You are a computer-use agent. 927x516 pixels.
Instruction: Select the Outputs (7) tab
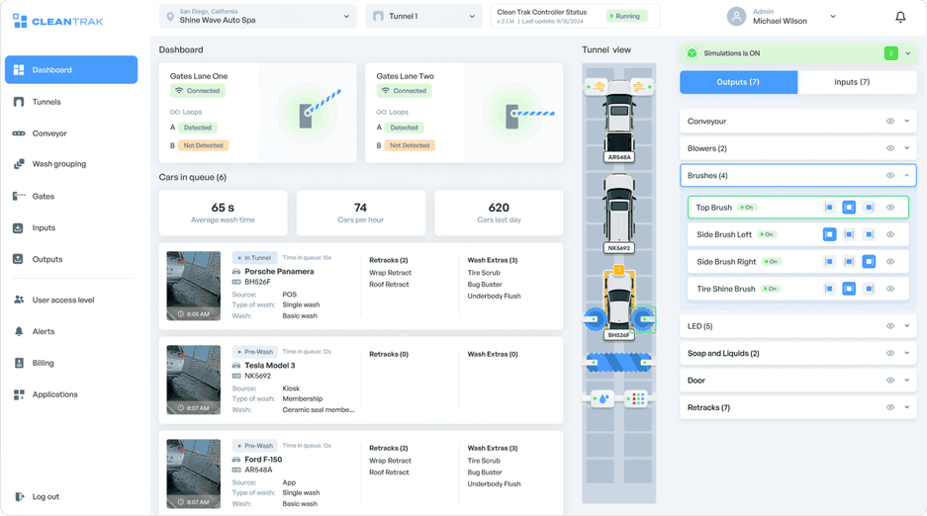pos(738,82)
